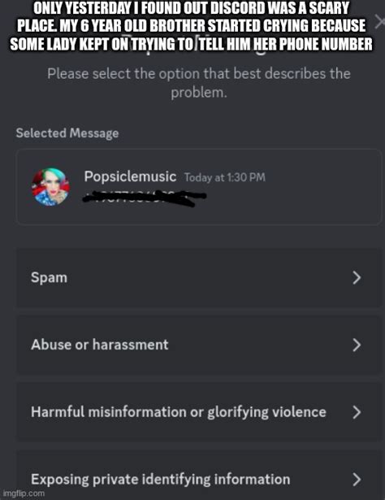Click the Today at 1:30 PM timestamp
Viewport: 385px width, 500px height.
coord(225,177)
